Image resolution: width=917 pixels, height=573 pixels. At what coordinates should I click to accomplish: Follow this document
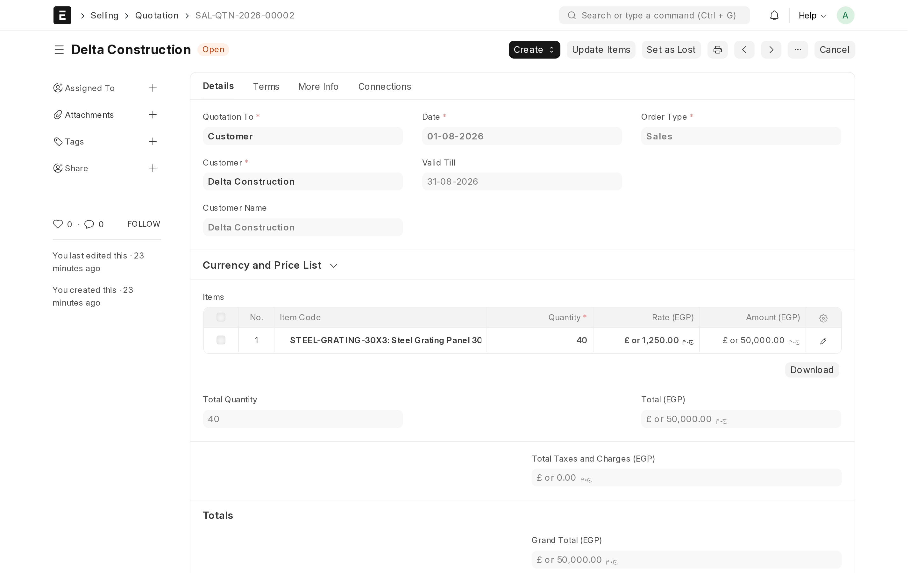(144, 224)
